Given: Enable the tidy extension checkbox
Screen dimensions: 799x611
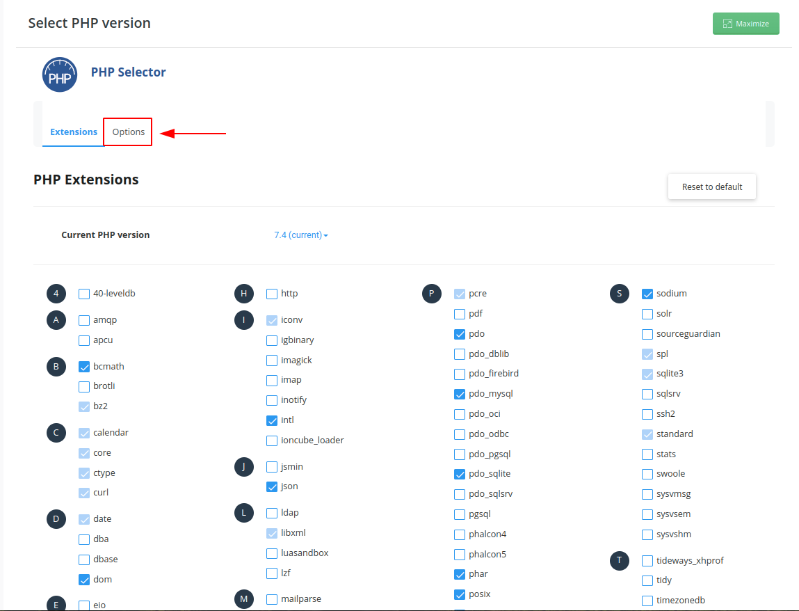Looking at the screenshot, I should tap(647, 581).
